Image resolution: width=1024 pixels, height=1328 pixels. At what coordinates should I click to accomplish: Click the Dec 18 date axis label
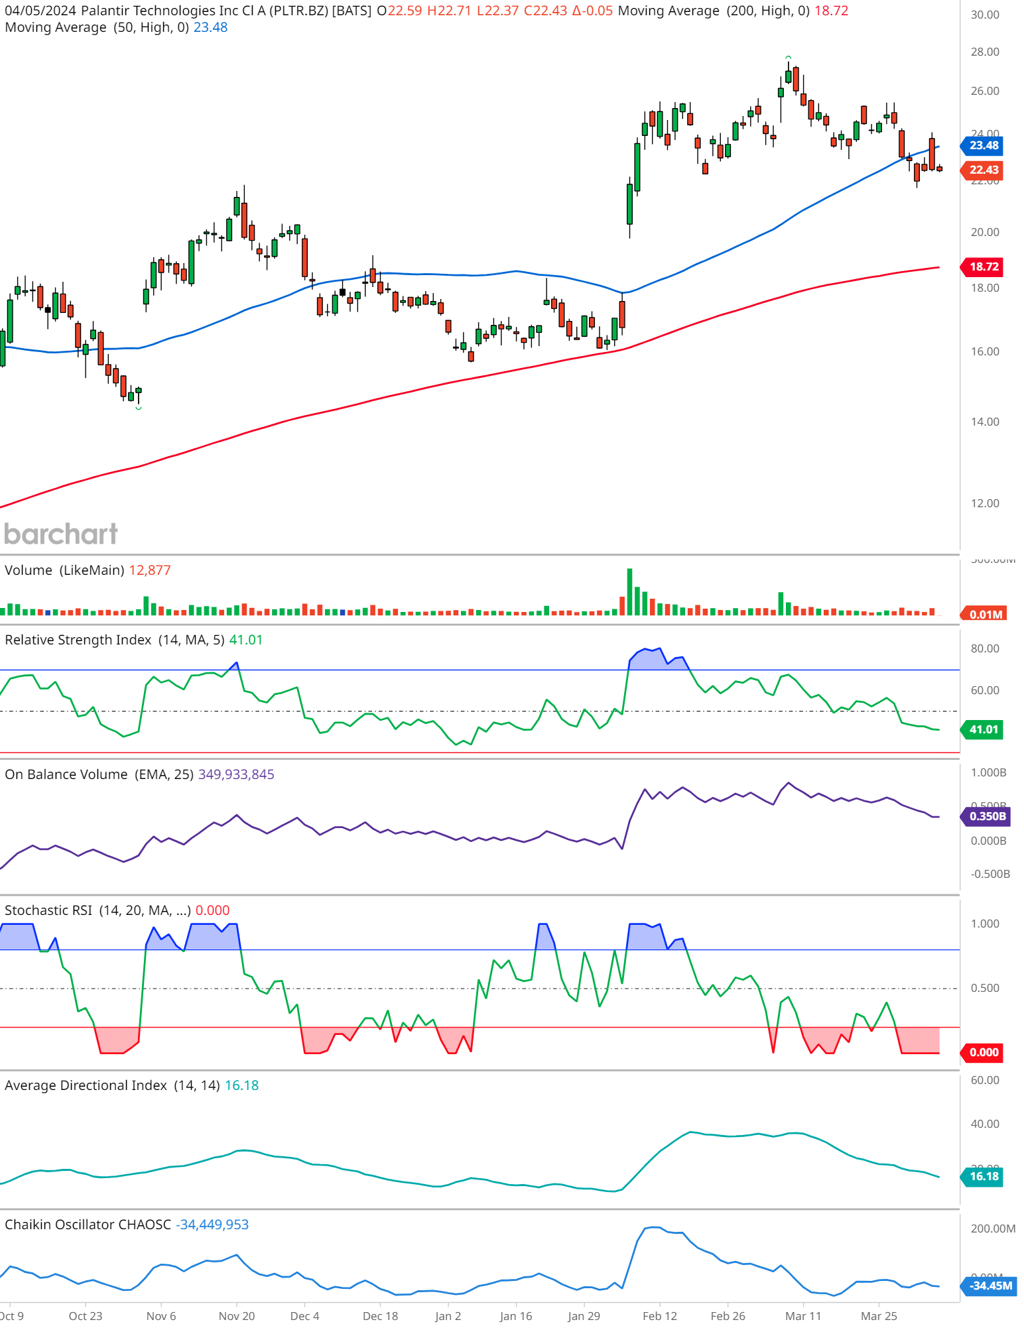click(381, 1317)
